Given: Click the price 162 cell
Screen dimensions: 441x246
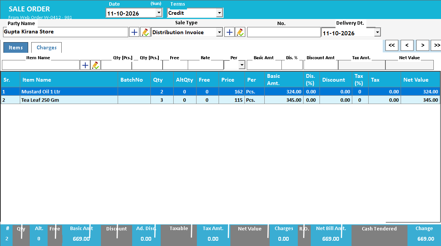Looking at the screenshot, I should pos(232,92).
